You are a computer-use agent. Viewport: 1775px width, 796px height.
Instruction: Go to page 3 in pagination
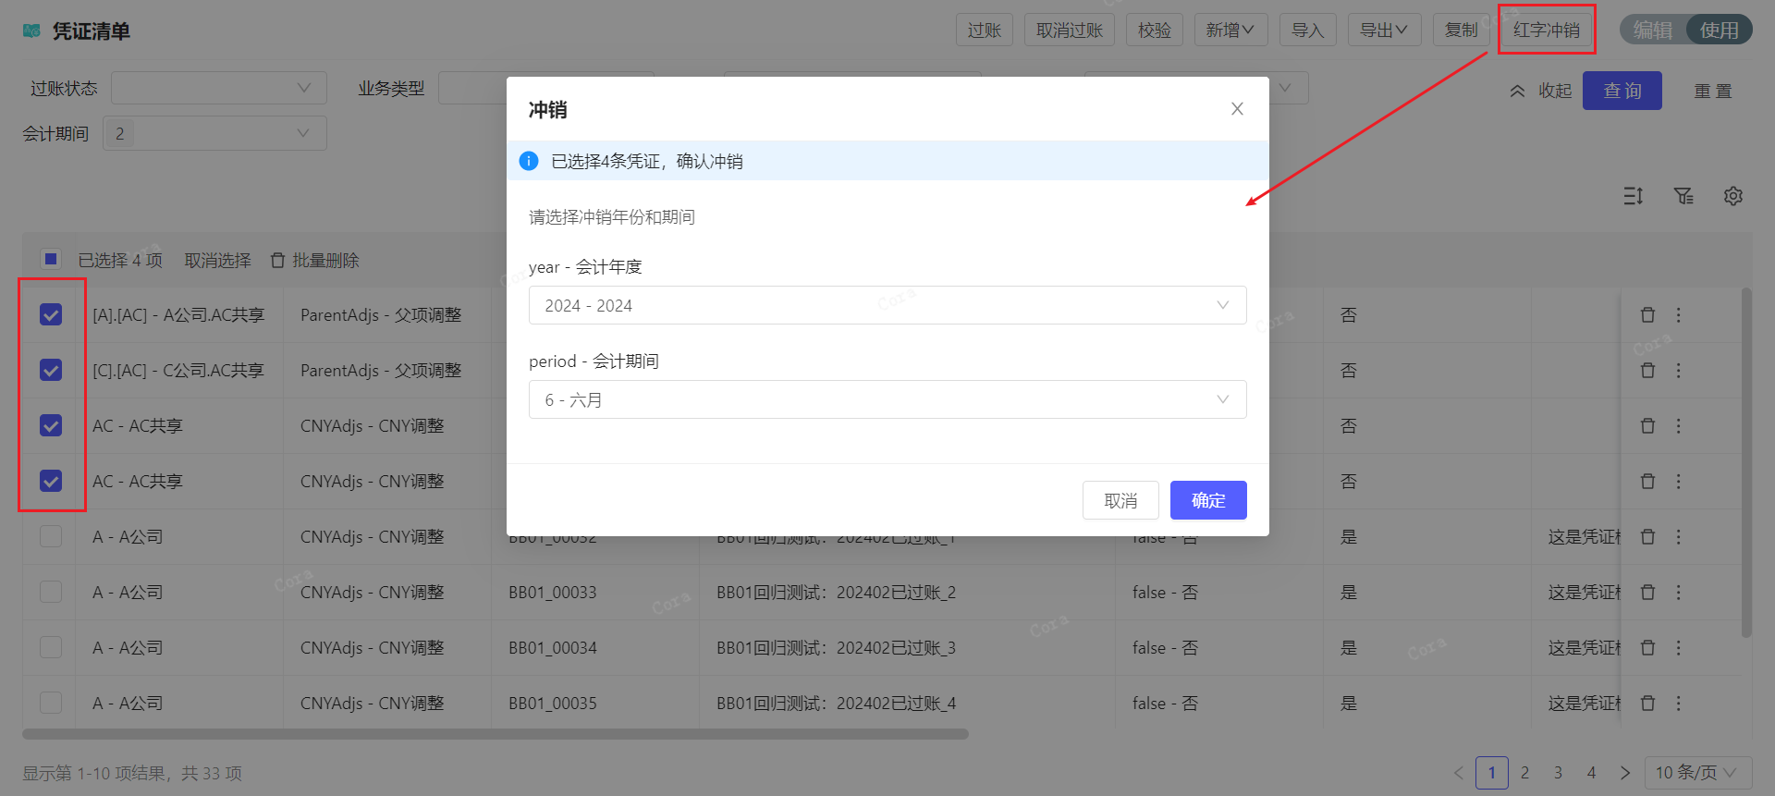coord(1558,773)
